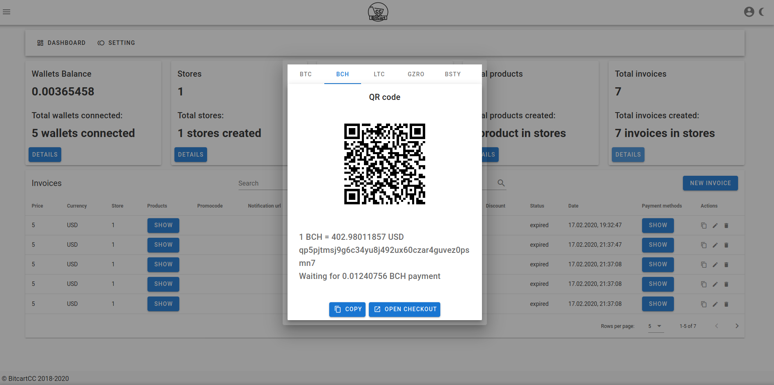Click the Discount column header
The height and width of the screenshot is (385, 774).
click(495, 206)
